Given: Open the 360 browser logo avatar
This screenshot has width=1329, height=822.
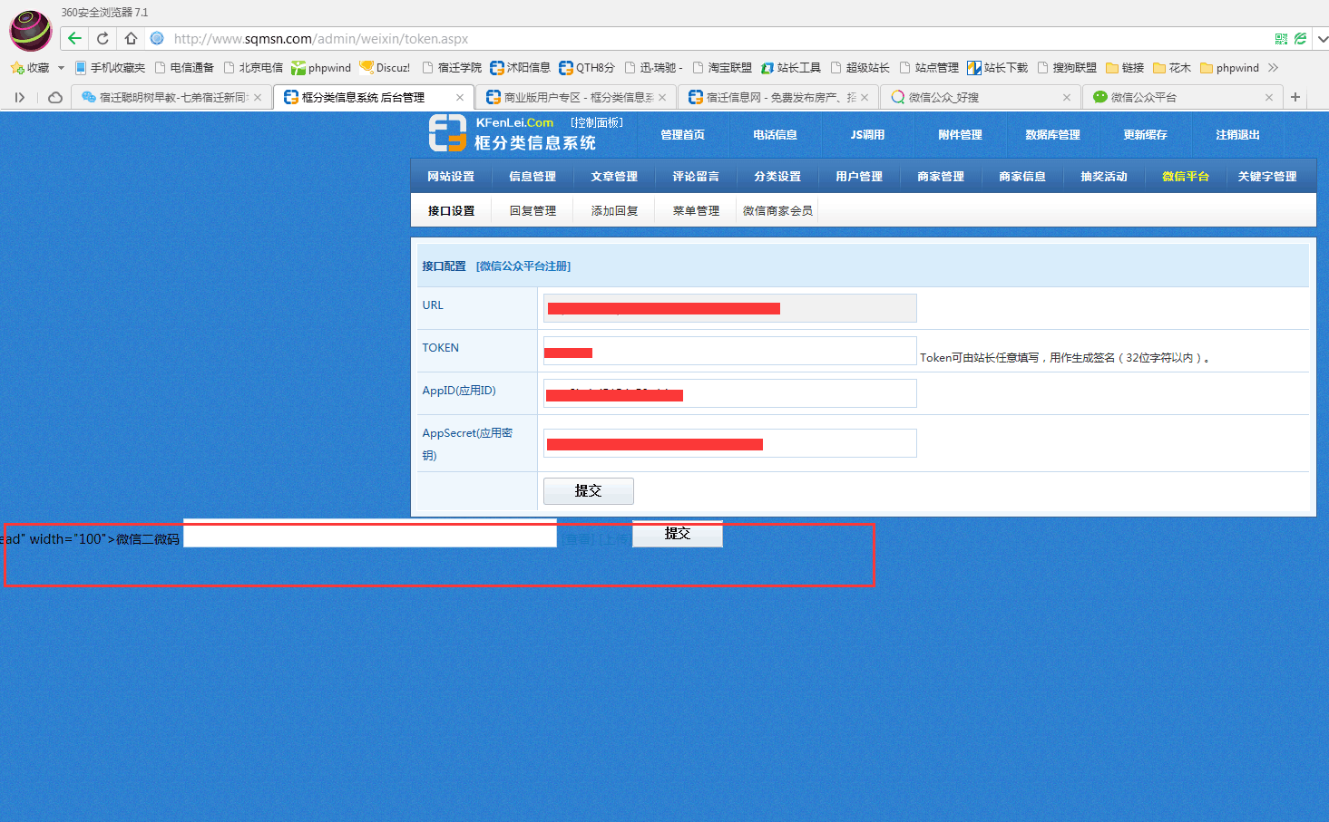Looking at the screenshot, I should tap(30, 30).
